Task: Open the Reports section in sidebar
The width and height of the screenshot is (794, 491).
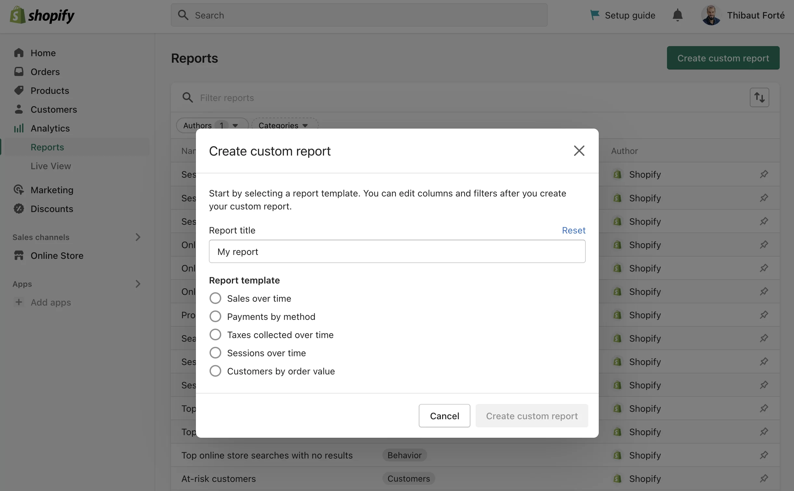Action: pos(47,146)
